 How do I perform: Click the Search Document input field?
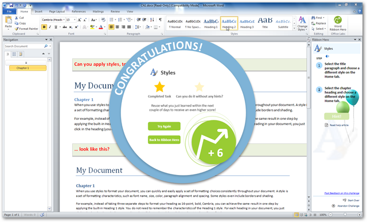pyautogui.click(x=24, y=46)
